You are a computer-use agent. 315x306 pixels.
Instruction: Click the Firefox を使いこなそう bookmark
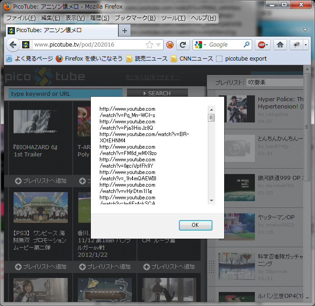pos(89,59)
